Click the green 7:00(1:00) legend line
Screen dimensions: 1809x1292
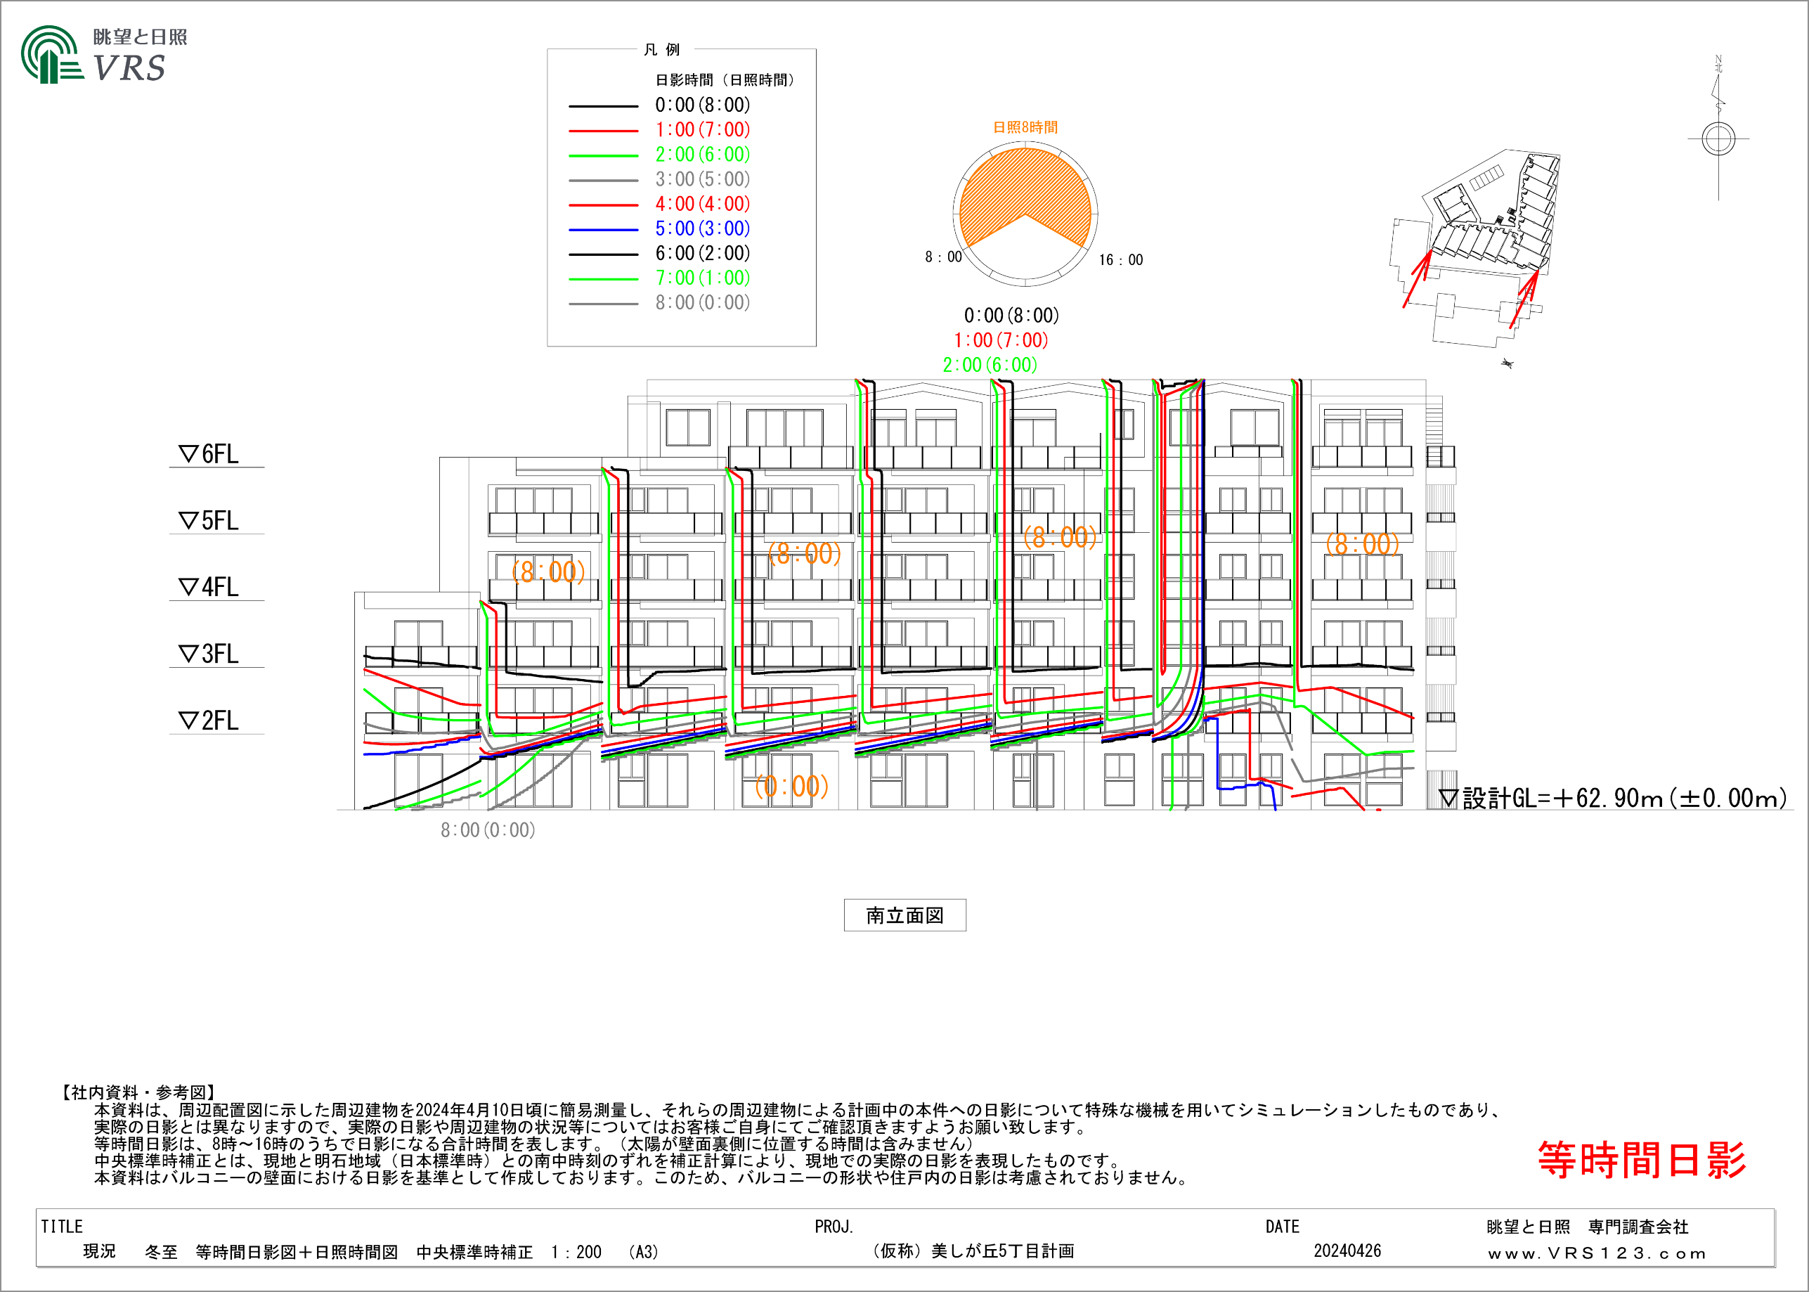tap(604, 279)
